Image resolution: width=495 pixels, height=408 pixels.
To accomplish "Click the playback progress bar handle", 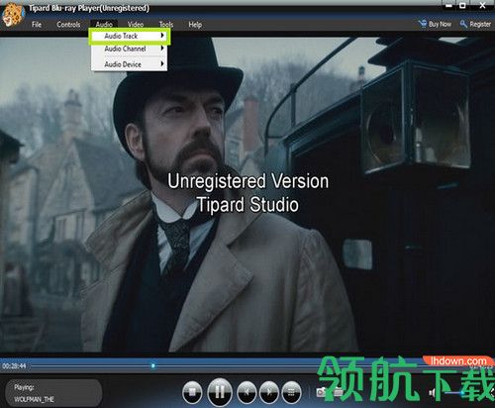I will tap(152, 365).
